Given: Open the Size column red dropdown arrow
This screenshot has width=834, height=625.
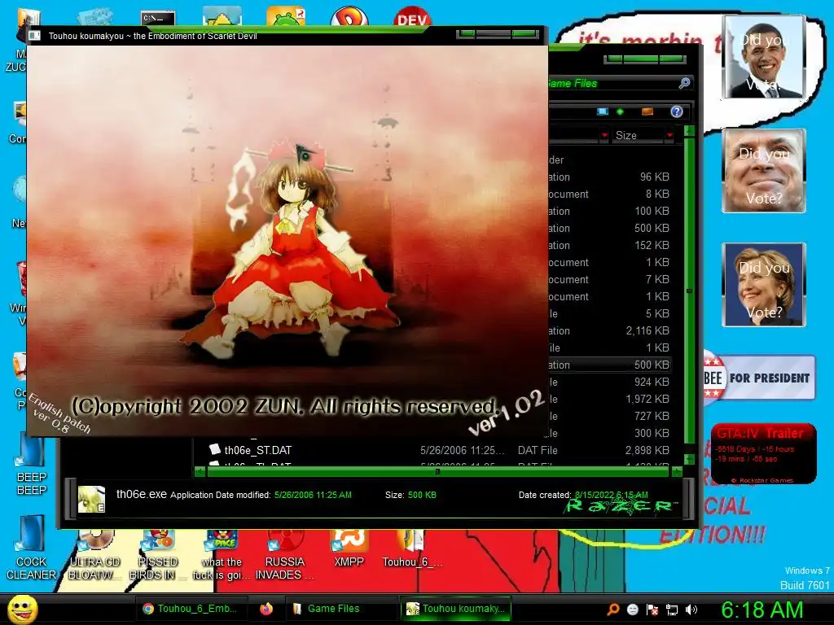Looking at the screenshot, I should [x=669, y=136].
